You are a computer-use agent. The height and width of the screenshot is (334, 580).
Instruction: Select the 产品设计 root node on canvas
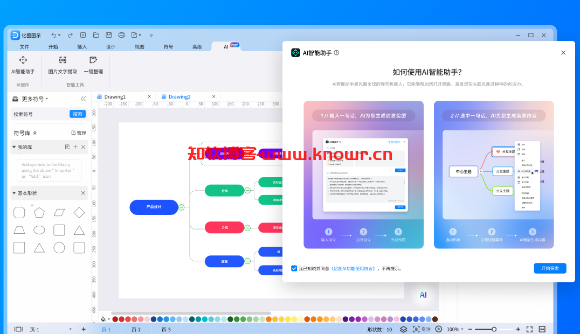coord(154,207)
